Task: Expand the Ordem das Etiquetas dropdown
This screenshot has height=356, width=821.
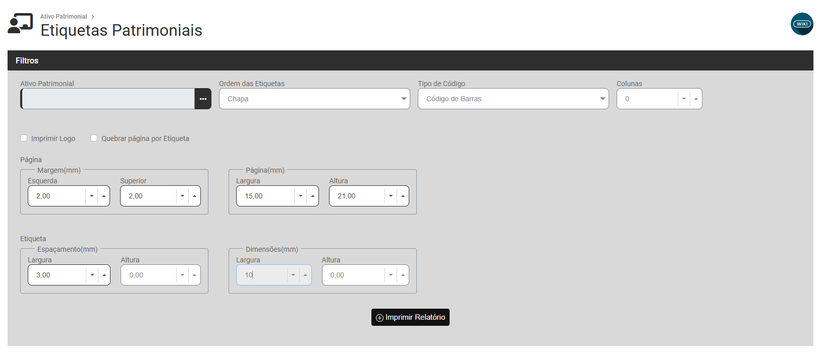Action: click(314, 99)
